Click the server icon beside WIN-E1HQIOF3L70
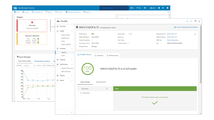This screenshot has width=214, height=120. [77, 27]
